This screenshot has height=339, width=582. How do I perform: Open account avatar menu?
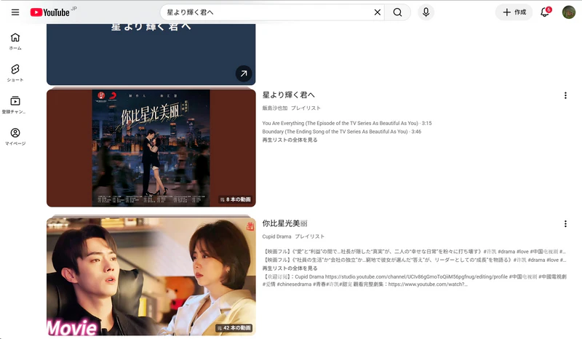pyautogui.click(x=568, y=12)
